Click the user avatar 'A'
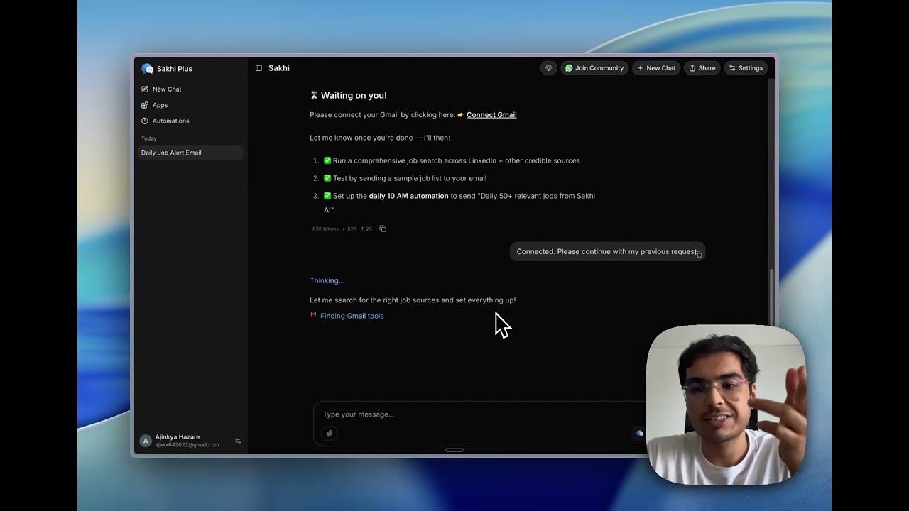Image resolution: width=909 pixels, height=511 pixels. (146, 441)
